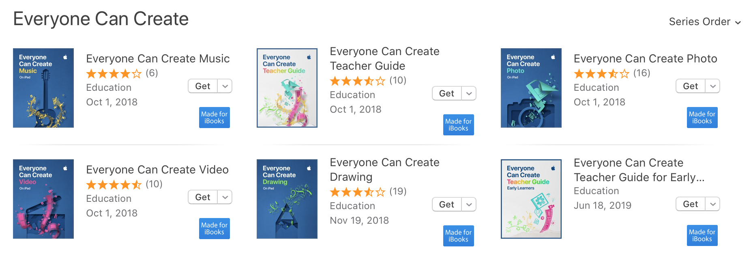
Task: Open the Everyone Can Create Photo title link
Action: click(x=645, y=59)
